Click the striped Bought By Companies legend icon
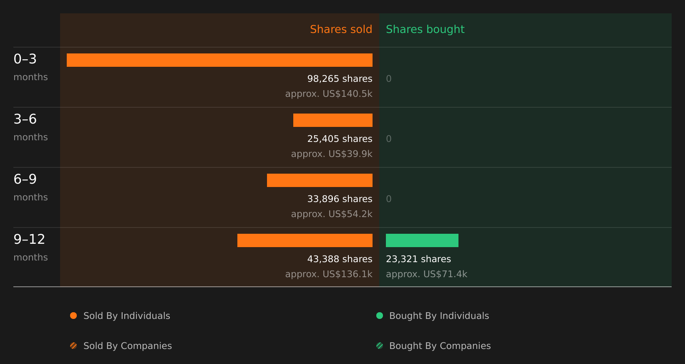This screenshot has width=685, height=364. coord(380,346)
